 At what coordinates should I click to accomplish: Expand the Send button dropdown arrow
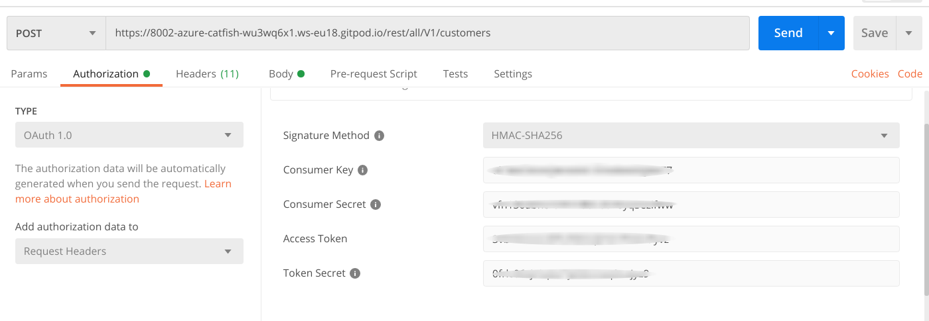[831, 33]
